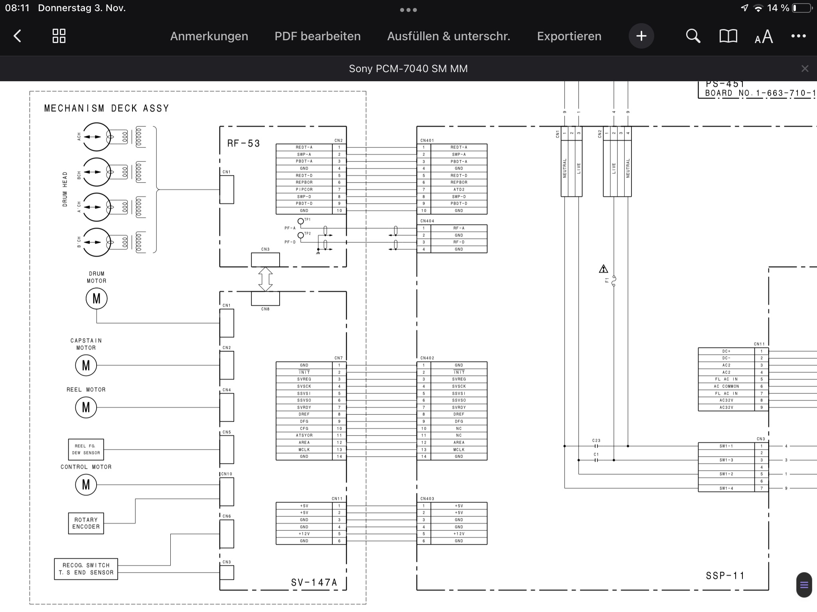The height and width of the screenshot is (612, 817).
Task: Tap the battery percentage indicator
Action: click(x=778, y=8)
